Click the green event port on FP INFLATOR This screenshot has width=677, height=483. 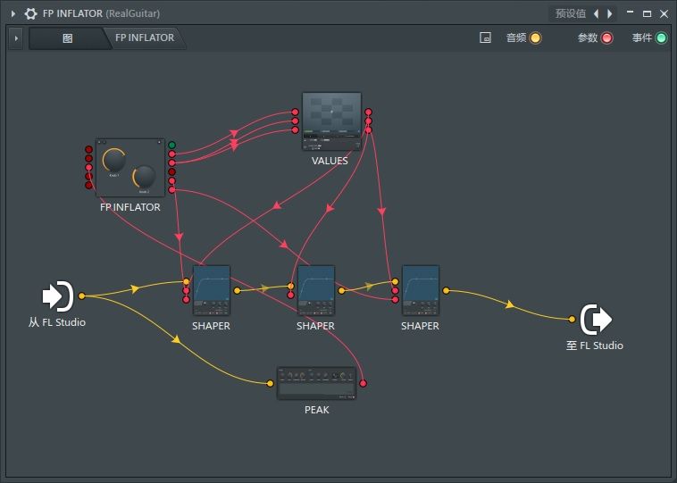[171, 145]
